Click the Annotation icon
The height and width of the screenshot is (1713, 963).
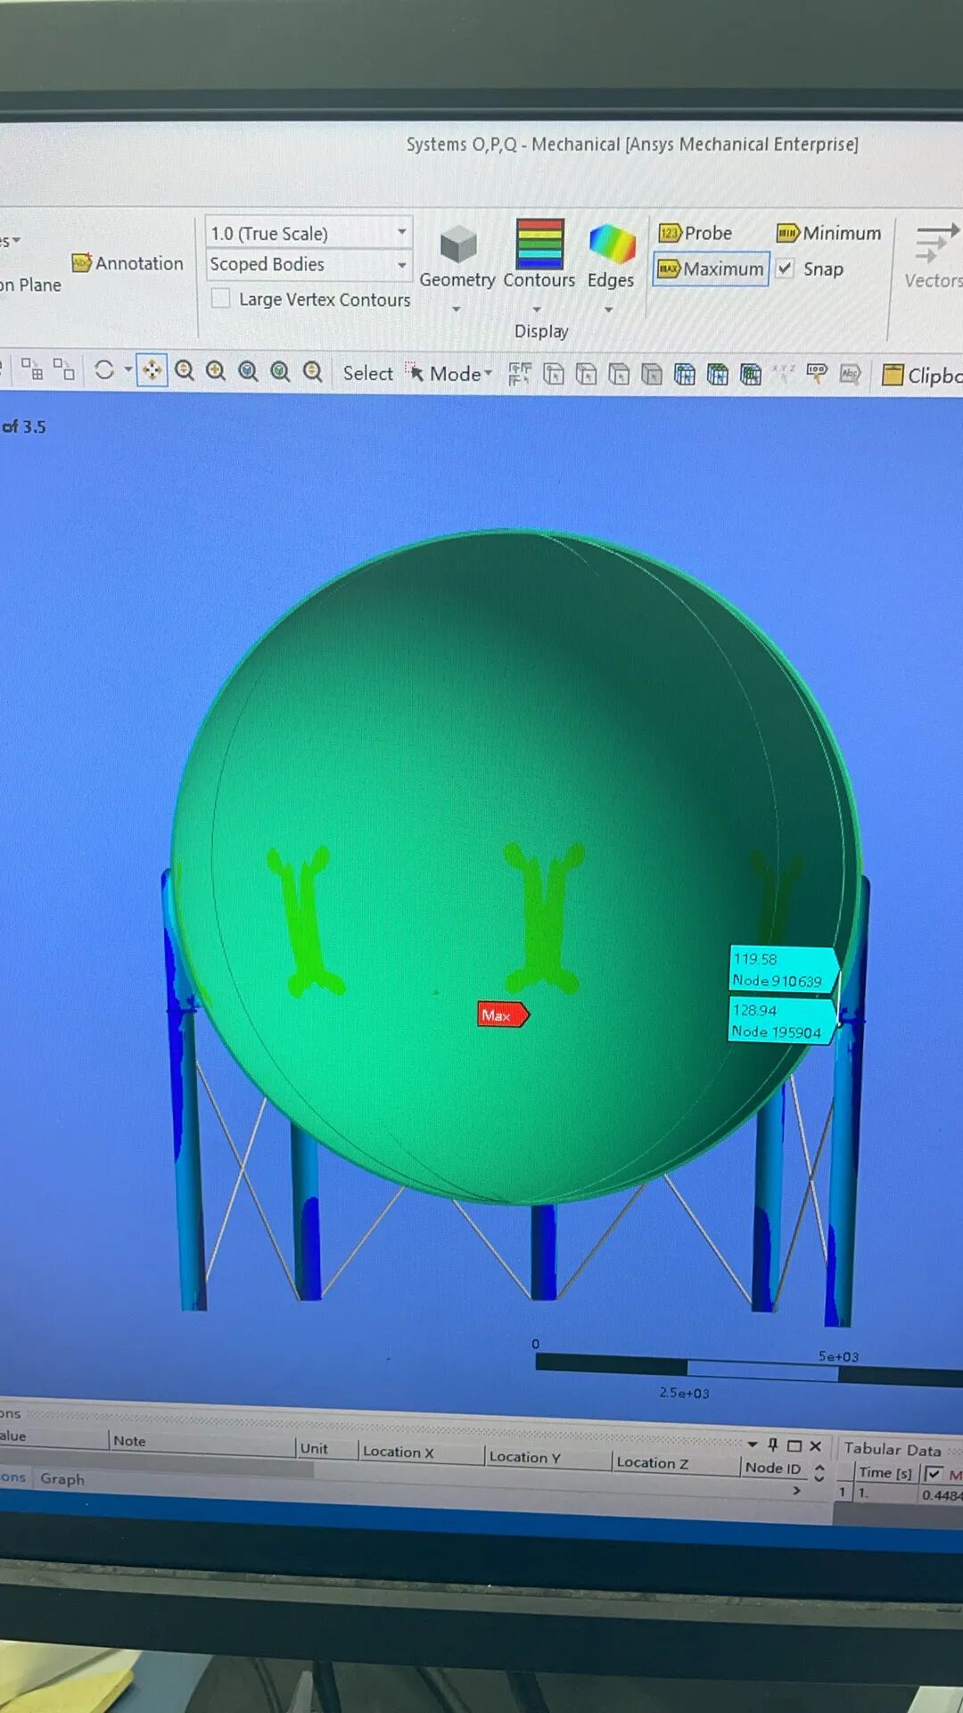click(x=82, y=263)
